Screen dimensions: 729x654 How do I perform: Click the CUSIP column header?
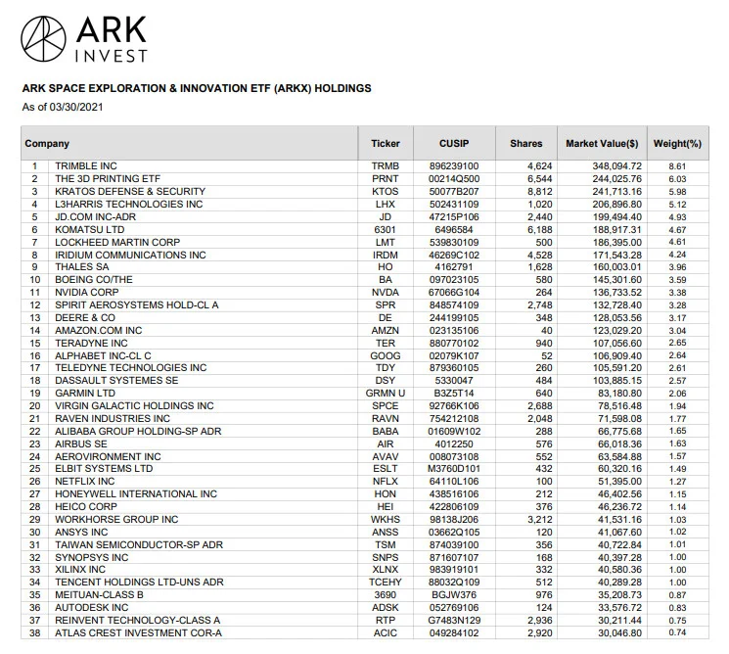coord(454,143)
